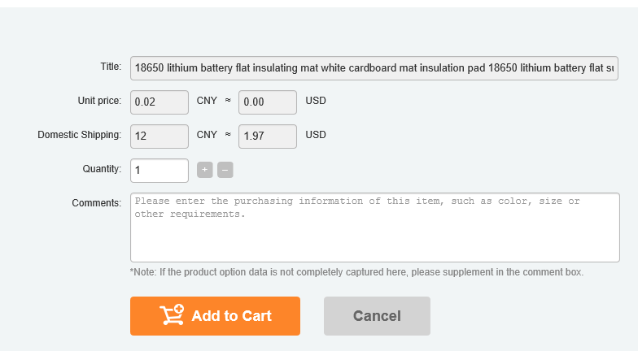Click the Quantity label
This screenshot has height=351, width=638.
click(102, 169)
